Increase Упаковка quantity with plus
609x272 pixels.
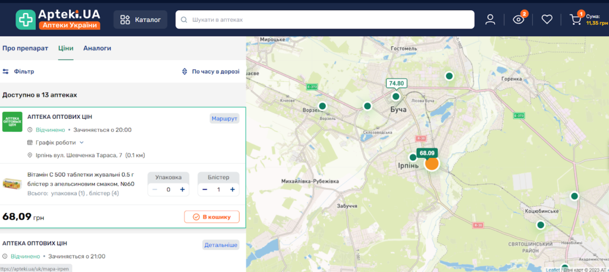(182, 189)
